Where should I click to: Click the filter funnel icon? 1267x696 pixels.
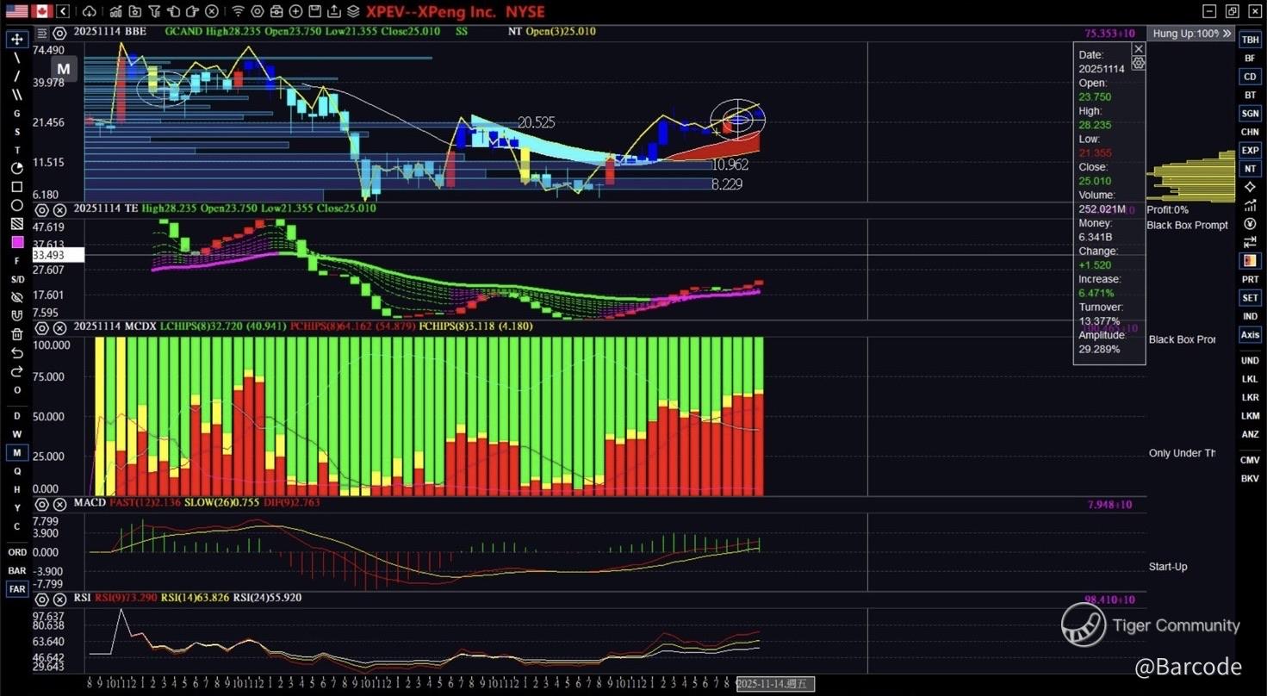click(156, 11)
